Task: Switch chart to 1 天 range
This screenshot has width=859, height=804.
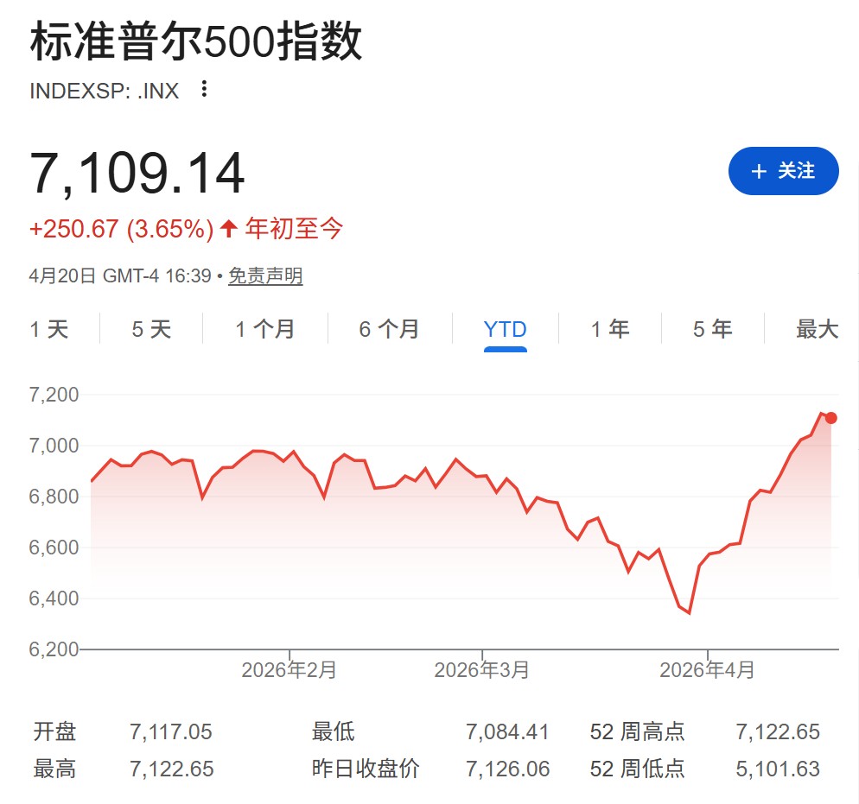Action: pos(49,329)
